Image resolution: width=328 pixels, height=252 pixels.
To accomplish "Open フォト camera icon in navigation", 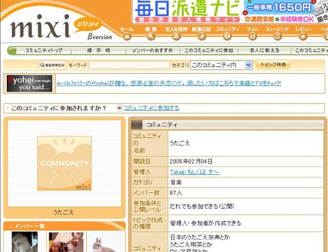I will [x=252, y=36].
